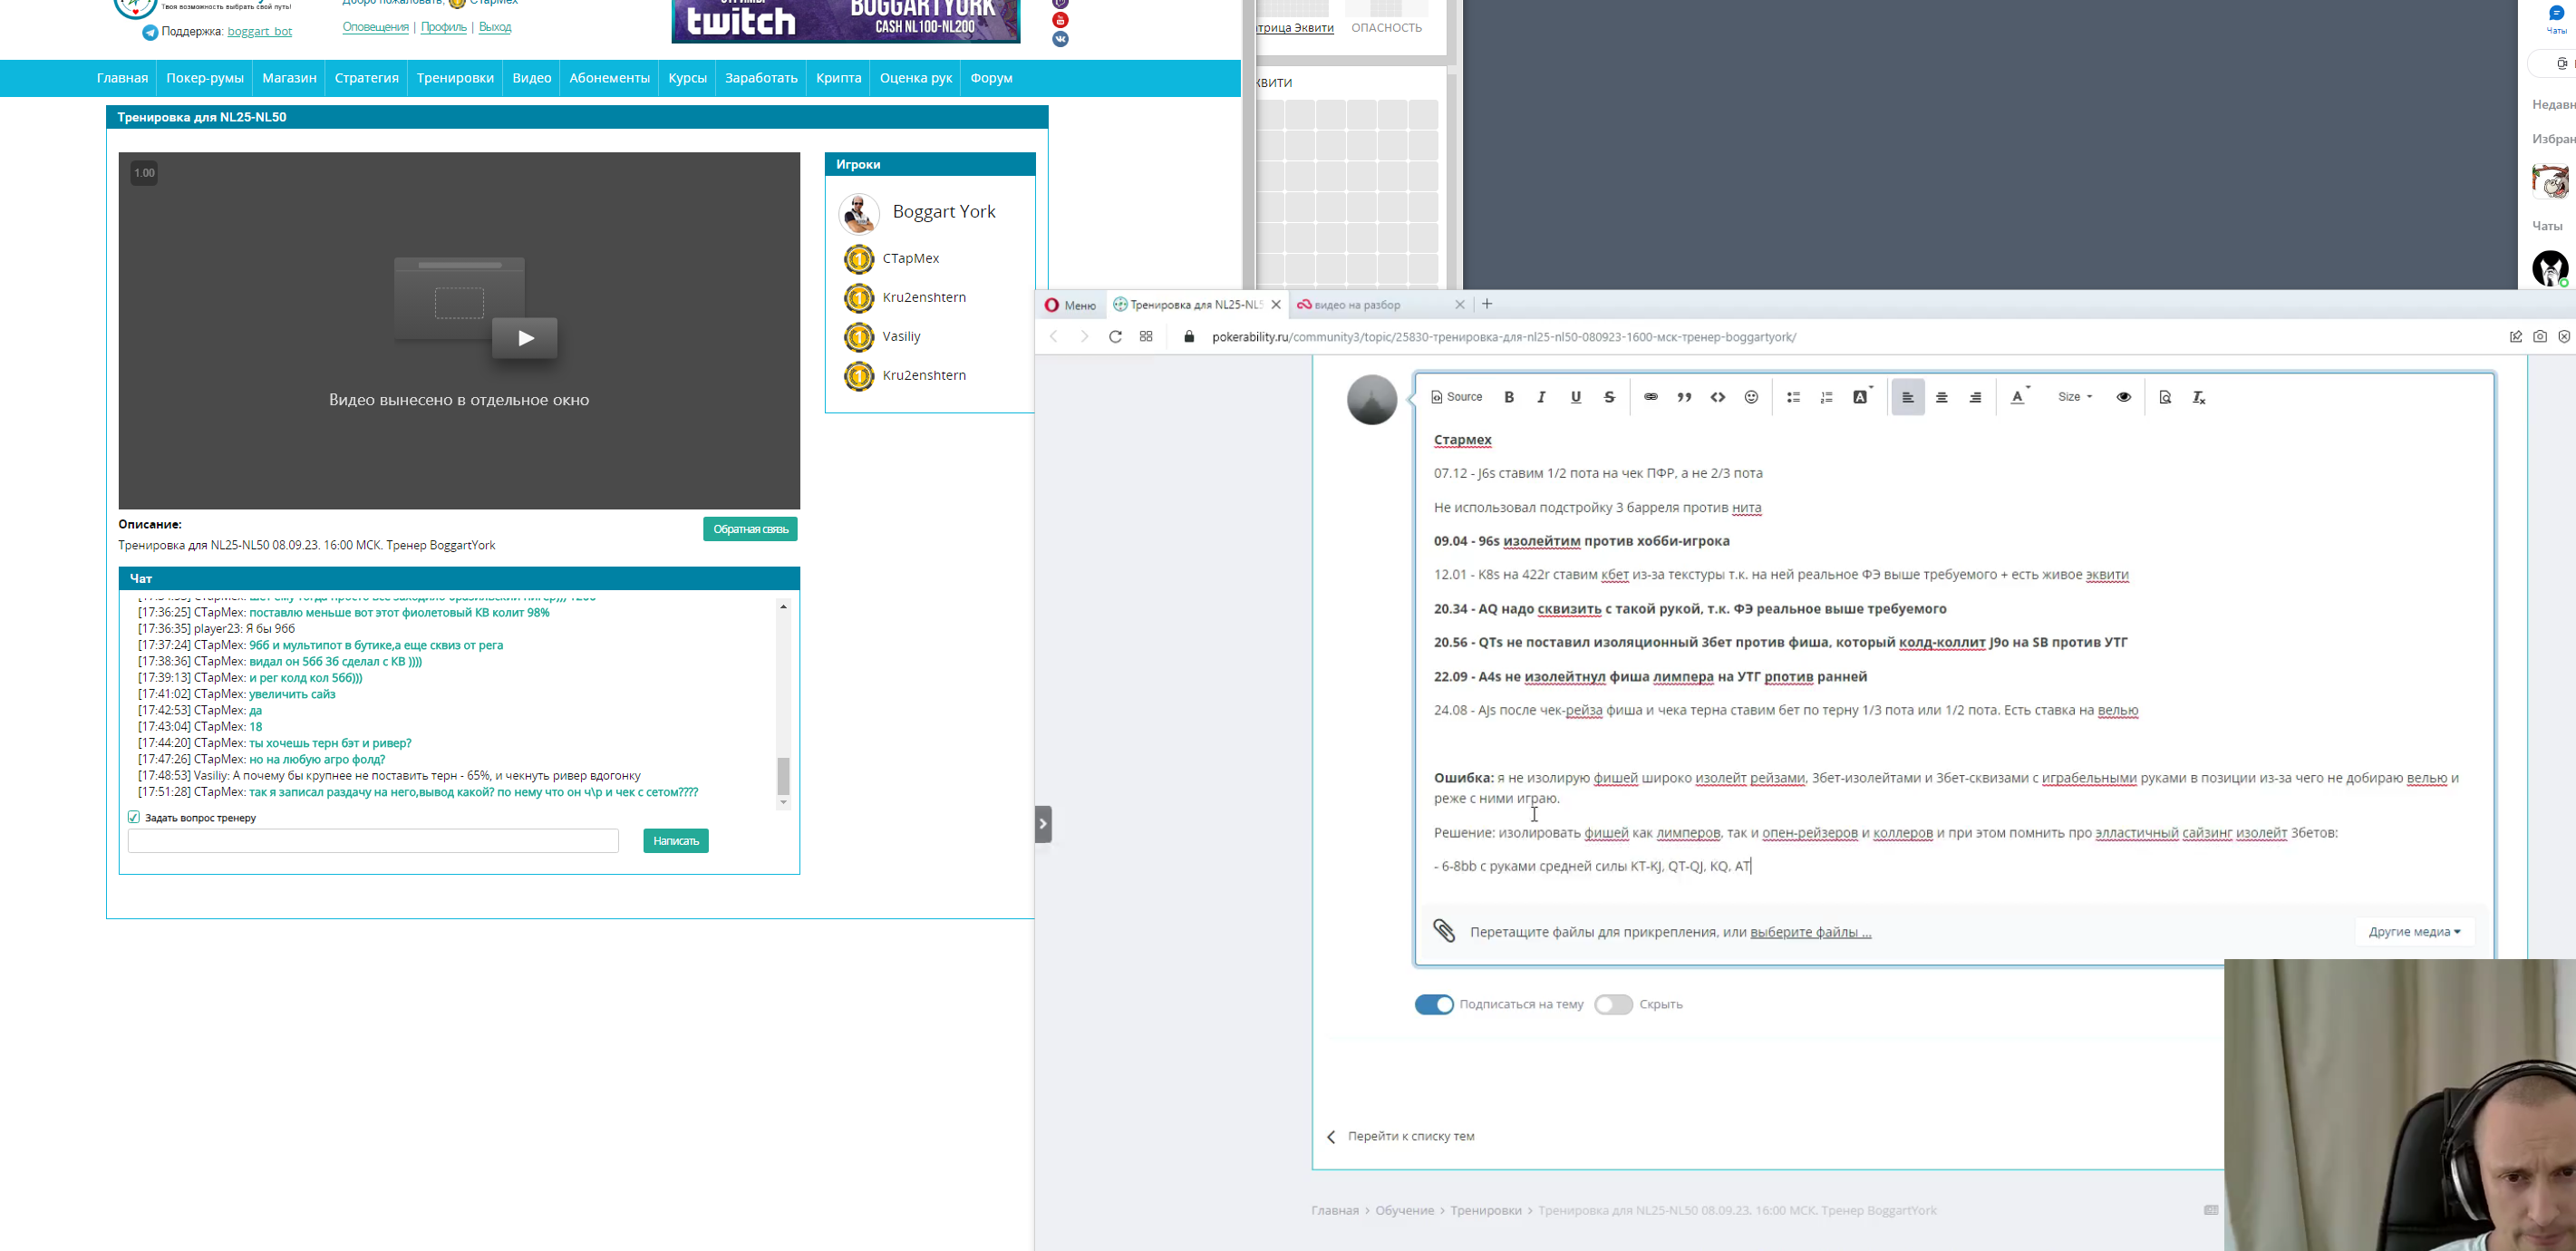Open the Opera Меню button

(1070, 305)
